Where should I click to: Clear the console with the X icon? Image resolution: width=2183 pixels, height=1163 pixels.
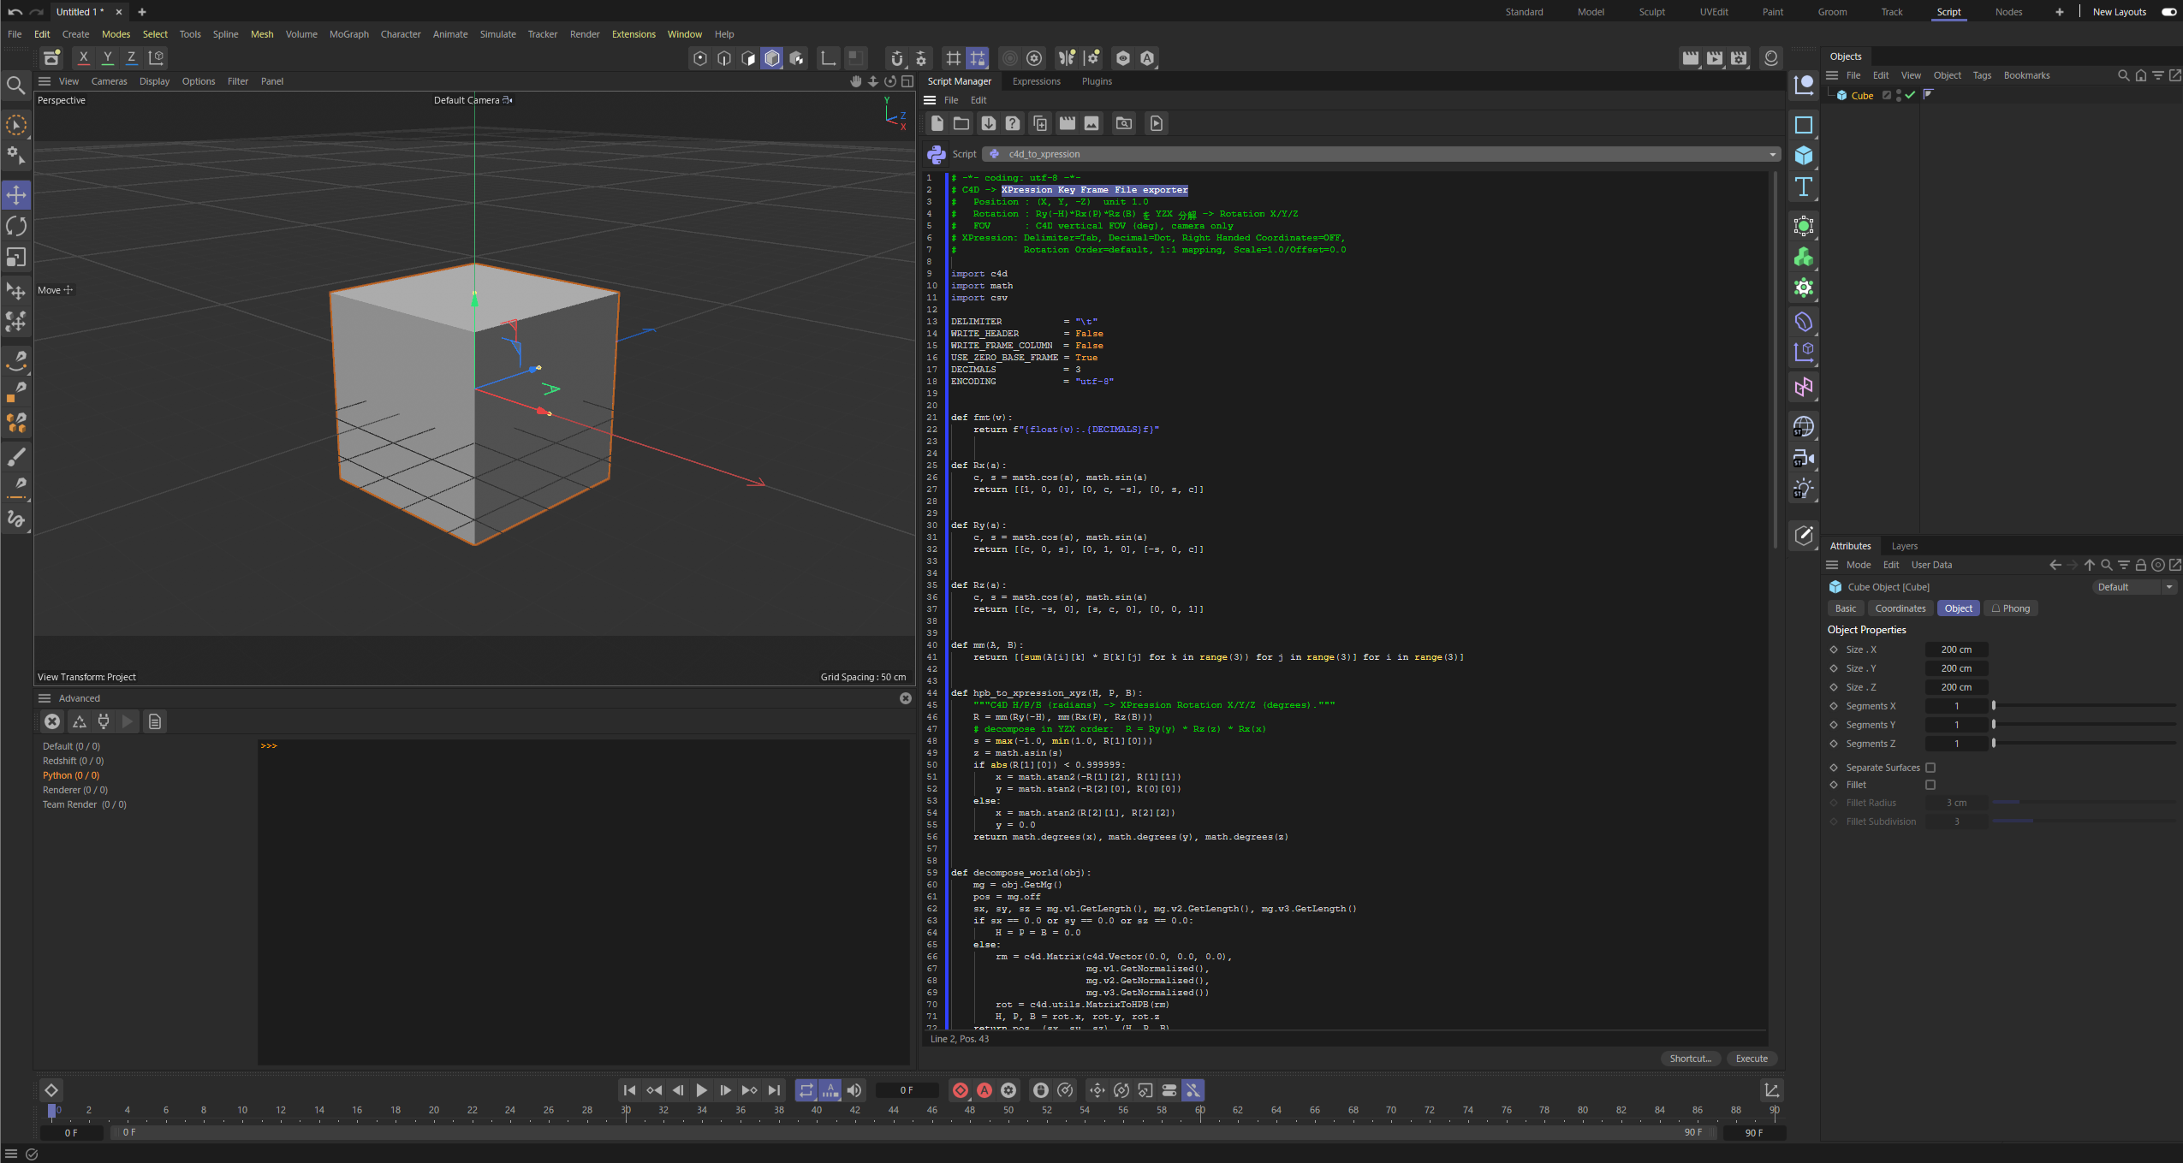click(52, 721)
